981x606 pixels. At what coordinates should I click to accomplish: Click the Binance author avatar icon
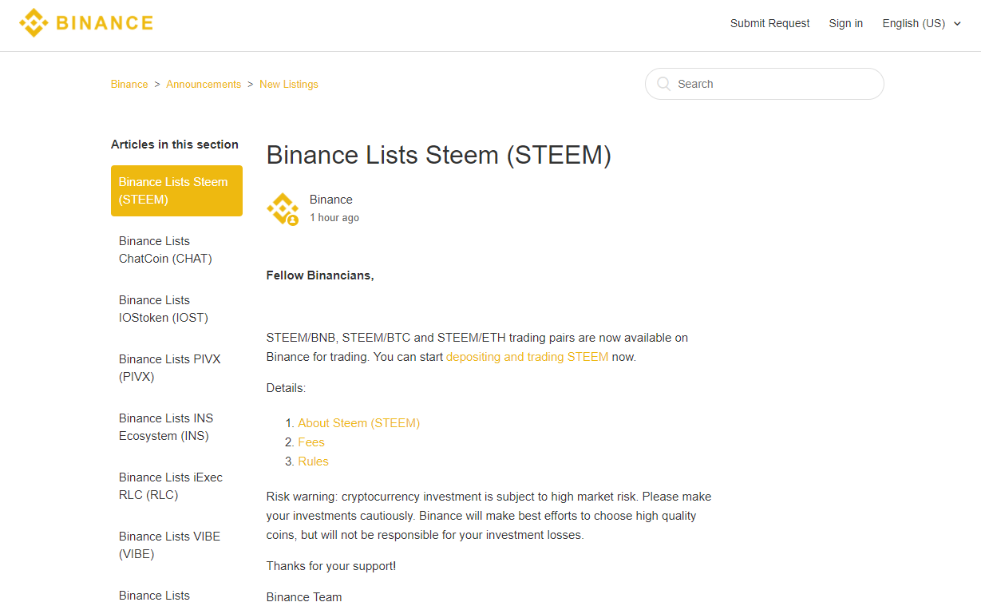282,208
